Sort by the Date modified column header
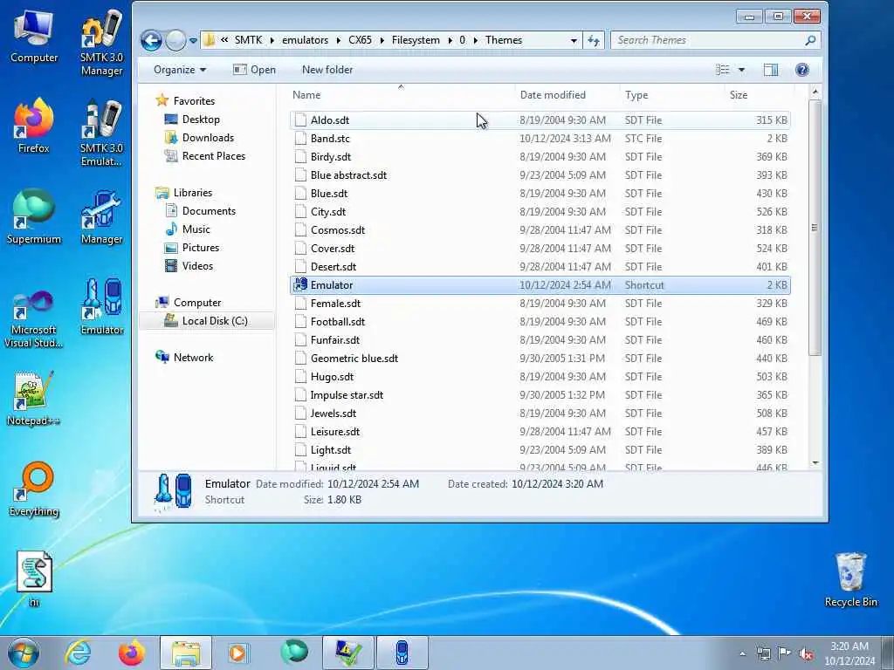This screenshot has height=670, width=894. (x=567, y=95)
